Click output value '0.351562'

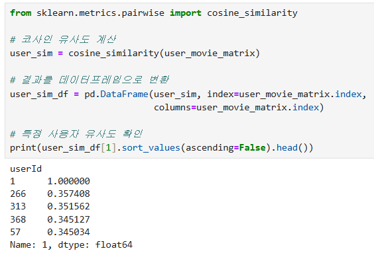point(68,206)
